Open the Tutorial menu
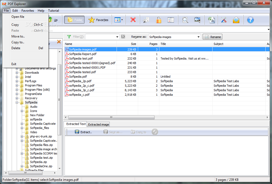The width and height of the screenshot is (272, 184). pos(53,11)
